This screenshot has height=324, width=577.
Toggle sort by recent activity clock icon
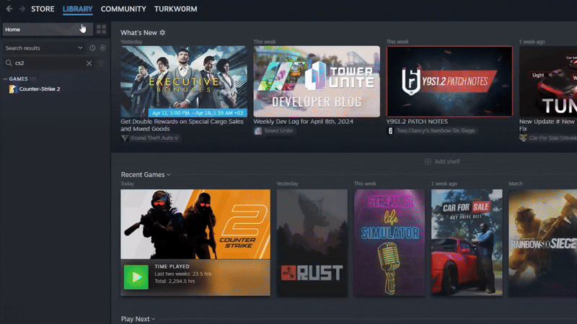[92, 48]
